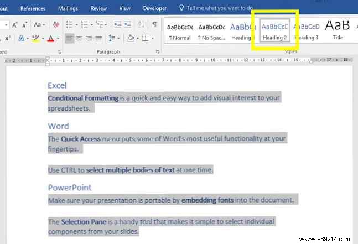Screen dimensions: 358x244
Task: Switch to the View tab
Action: coord(124,8)
